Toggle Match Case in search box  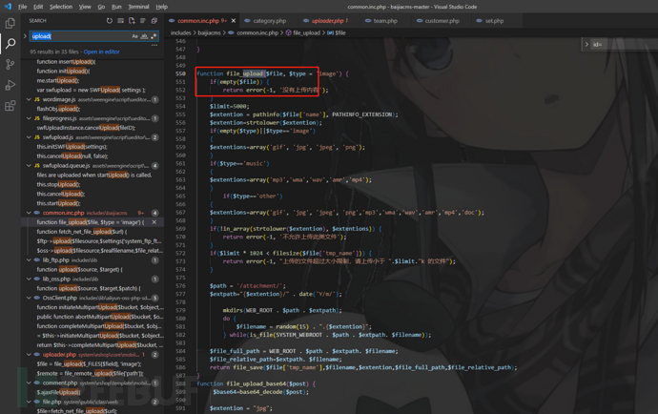tap(134, 36)
